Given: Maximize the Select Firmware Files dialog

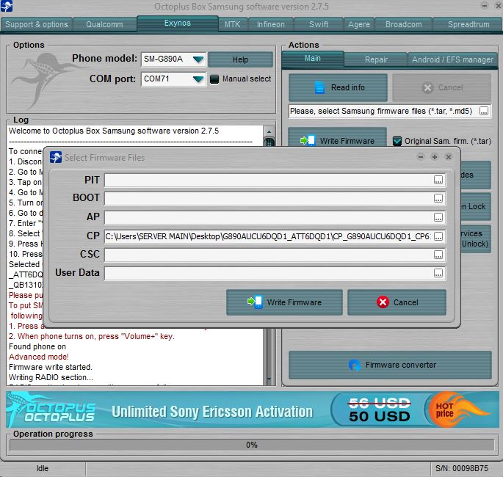Looking at the screenshot, I should click(x=435, y=157).
